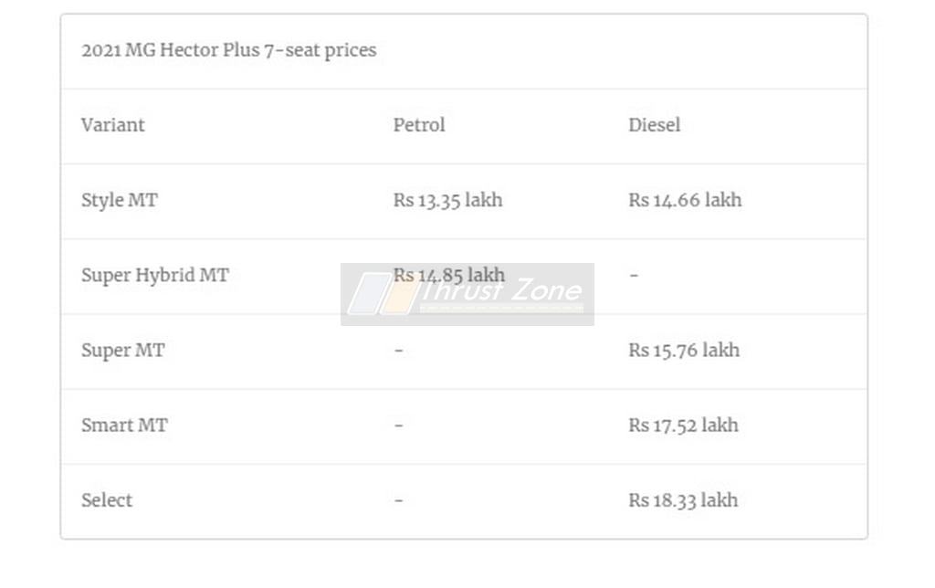Click the Smart MT petrol dash cell
This screenshot has width=935, height=588.
click(x=399, y=425)
